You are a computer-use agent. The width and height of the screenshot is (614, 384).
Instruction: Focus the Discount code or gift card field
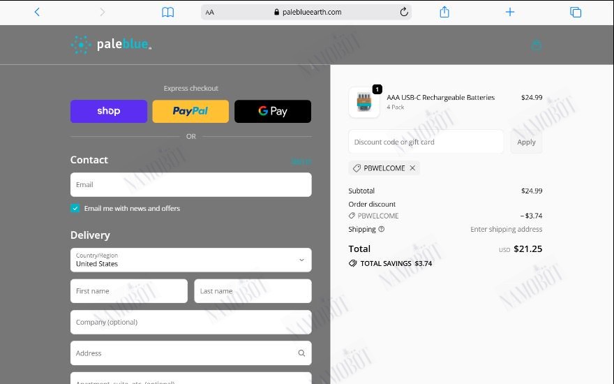426,142
